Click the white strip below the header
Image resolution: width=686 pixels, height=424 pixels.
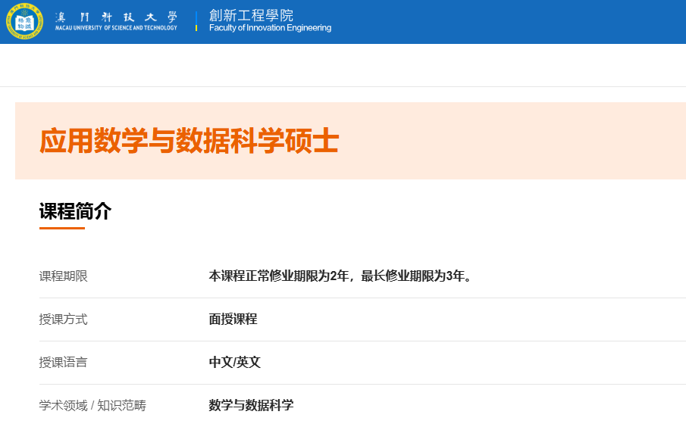[x=341, y=65]
